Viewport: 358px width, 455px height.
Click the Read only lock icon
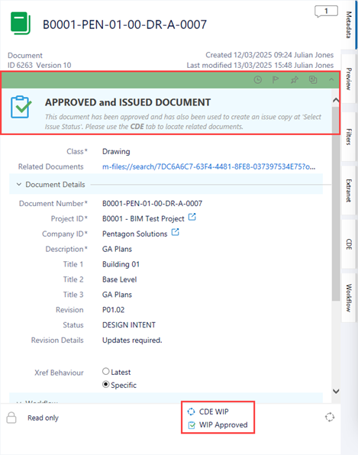(x=11, y=418)
